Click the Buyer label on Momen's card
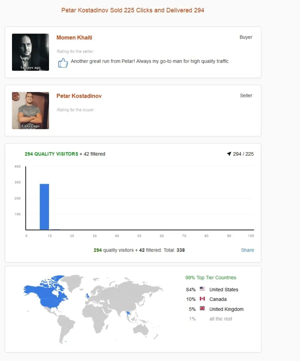Screen dimensions: 300x361 pyautogui.click(x=246, y=37)
